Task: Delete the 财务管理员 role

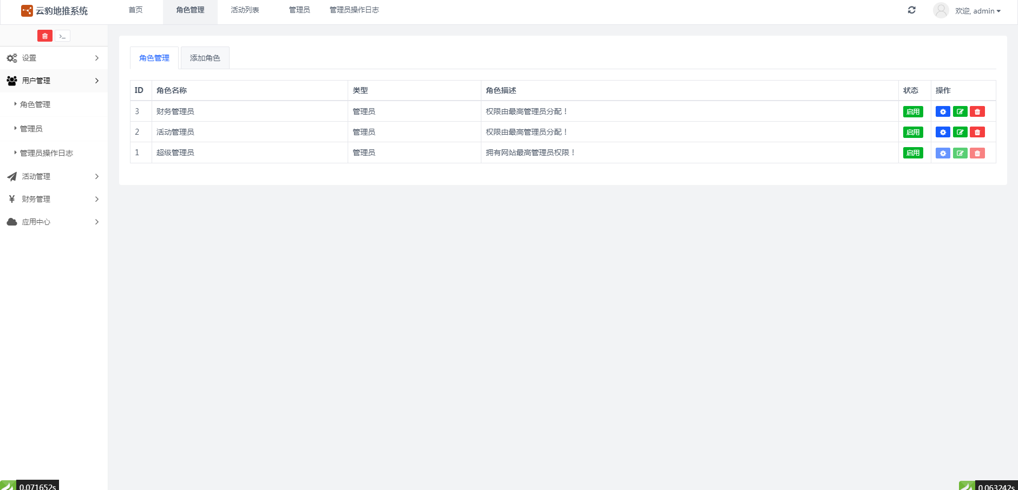Action: tap(977, 112)
